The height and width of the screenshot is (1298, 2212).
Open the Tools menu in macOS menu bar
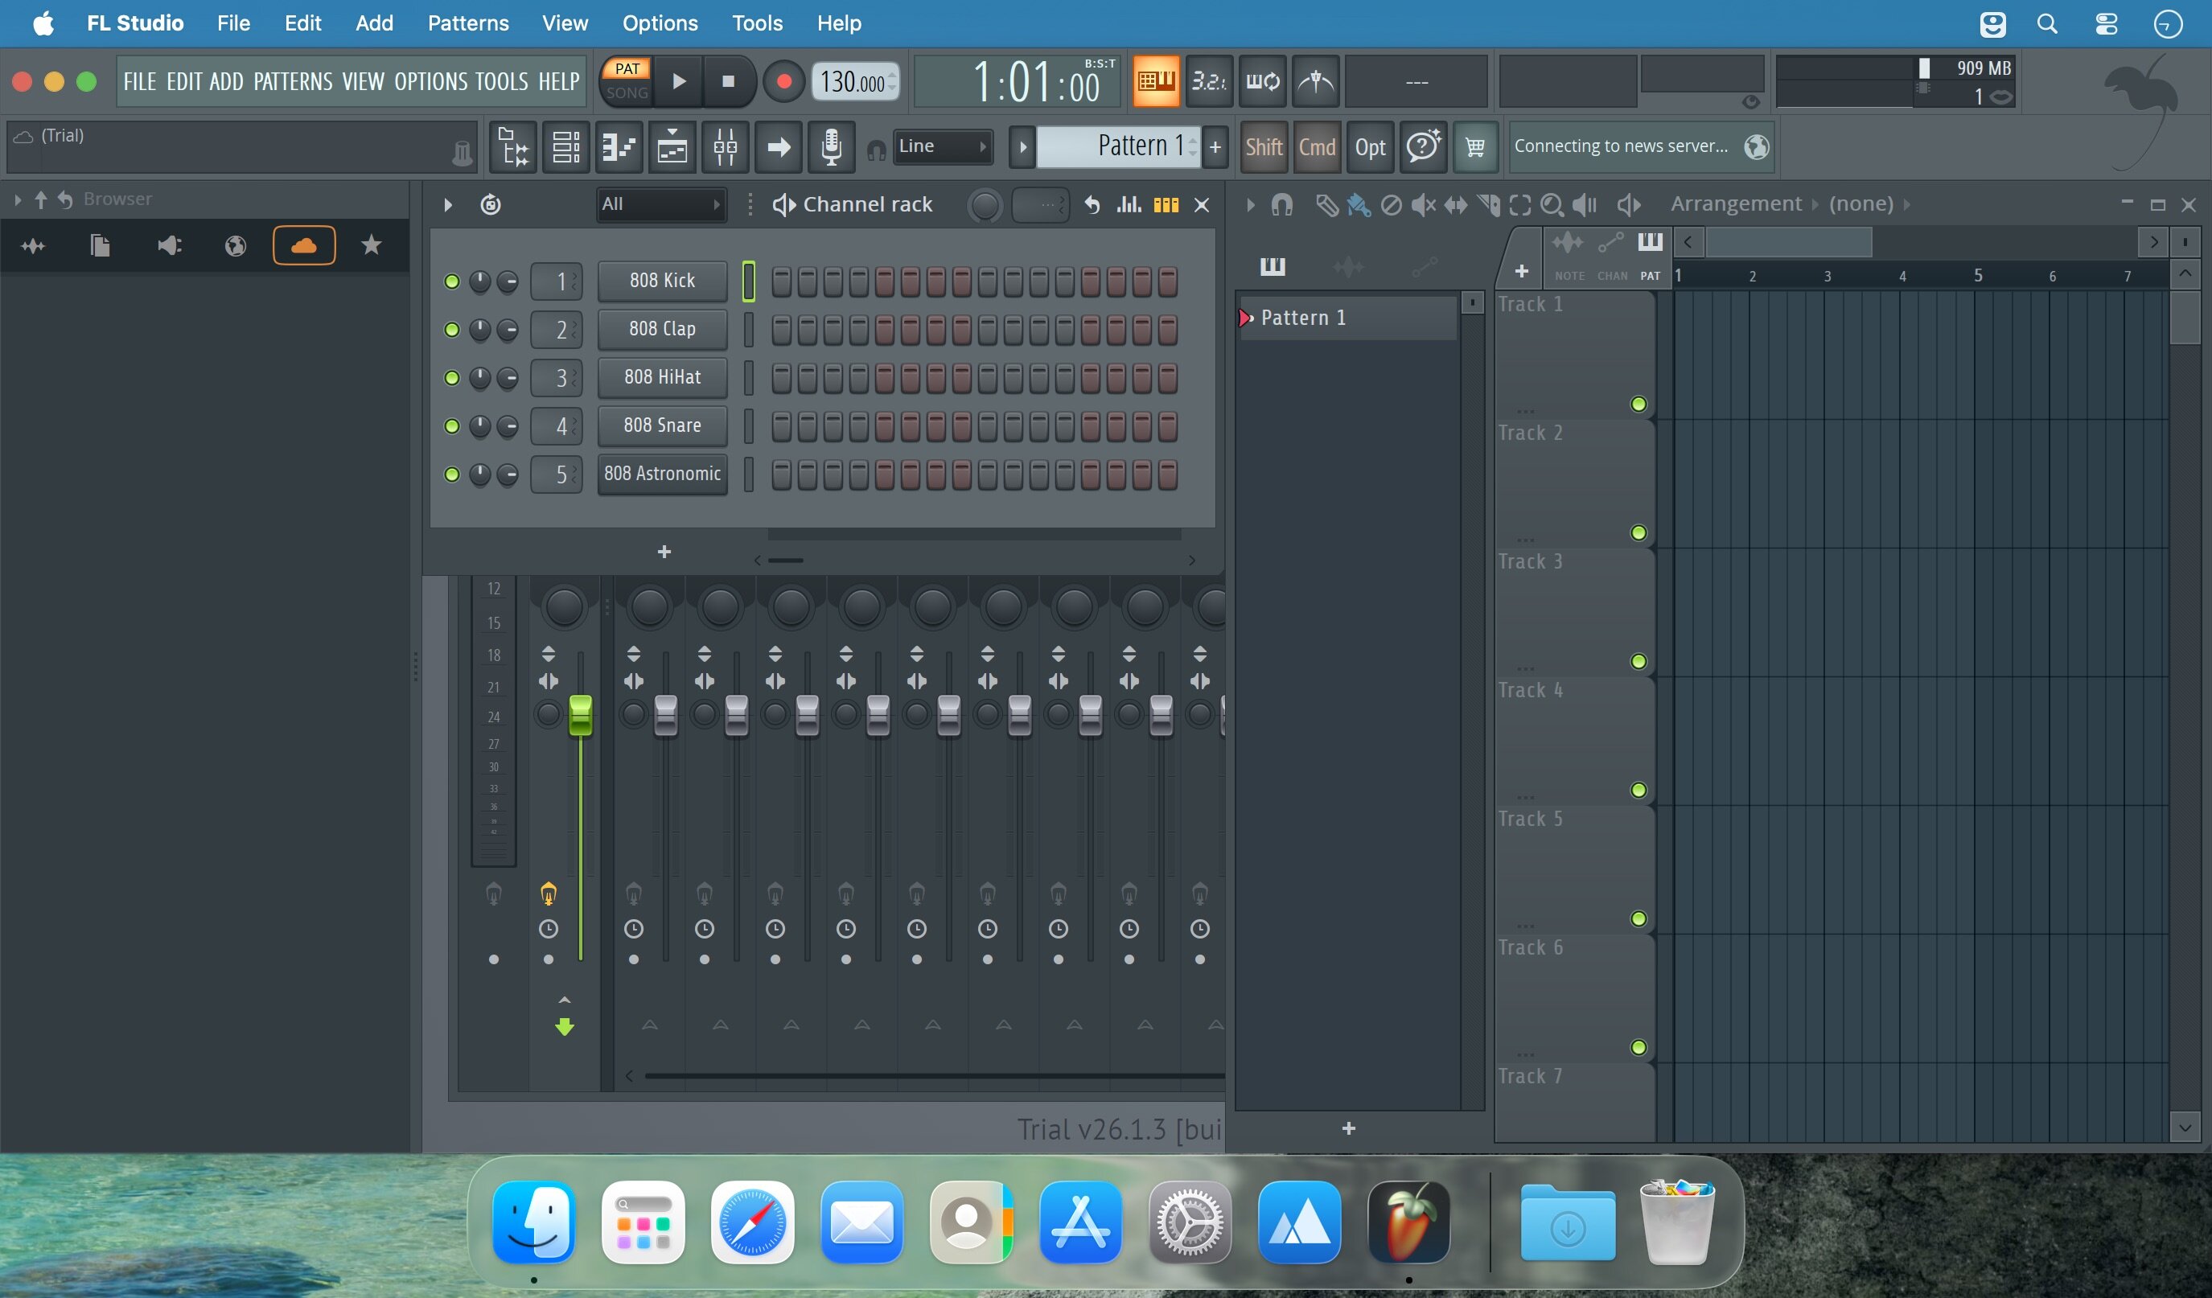(x=757, y=23)
